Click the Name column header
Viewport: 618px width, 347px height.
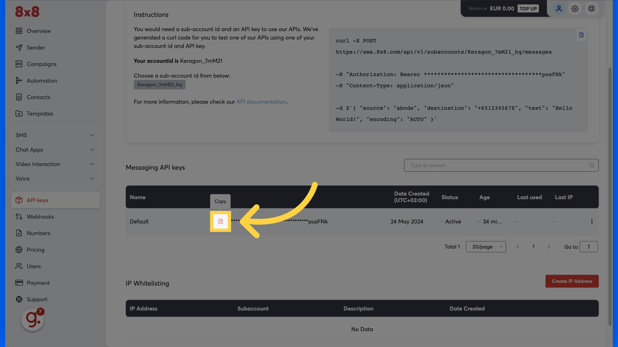click(x=137, y=197)
